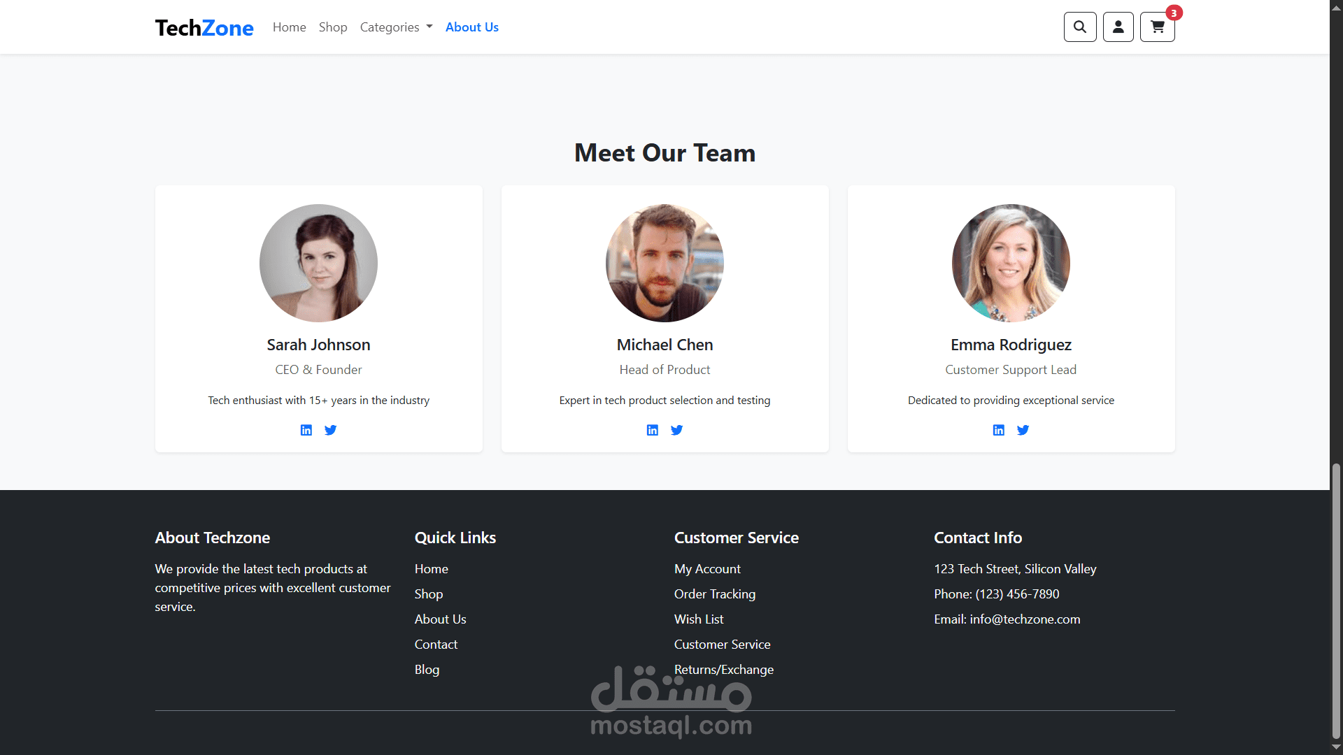The image size is (1343, 755).
Task: Click the scrollbar down arrow
Action: [1336, 748]
